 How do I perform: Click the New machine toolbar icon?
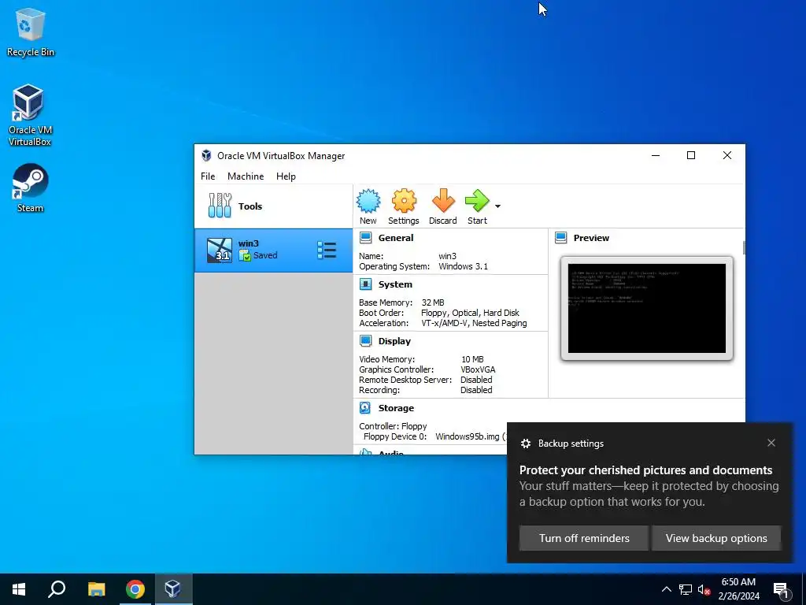(368, 206)
